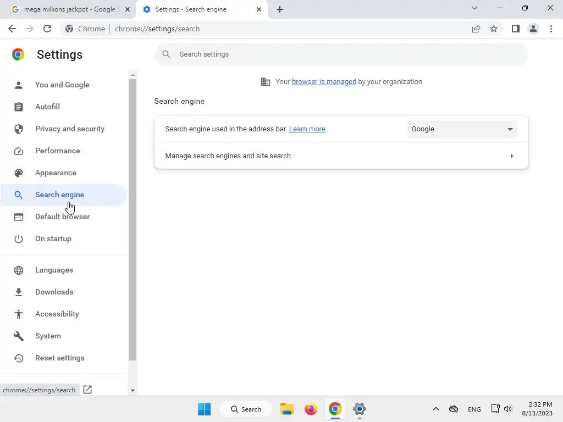
Task: Go back to the previous page
Action: [x=12, y=29]
